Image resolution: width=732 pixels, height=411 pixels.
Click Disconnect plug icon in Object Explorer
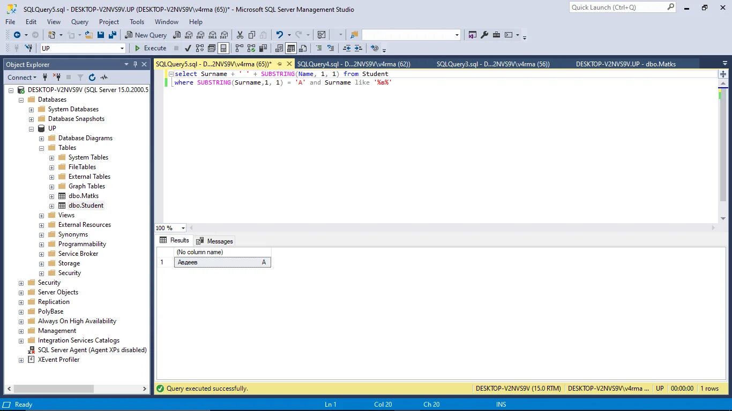pyautogui.click(x=57, y=77)
